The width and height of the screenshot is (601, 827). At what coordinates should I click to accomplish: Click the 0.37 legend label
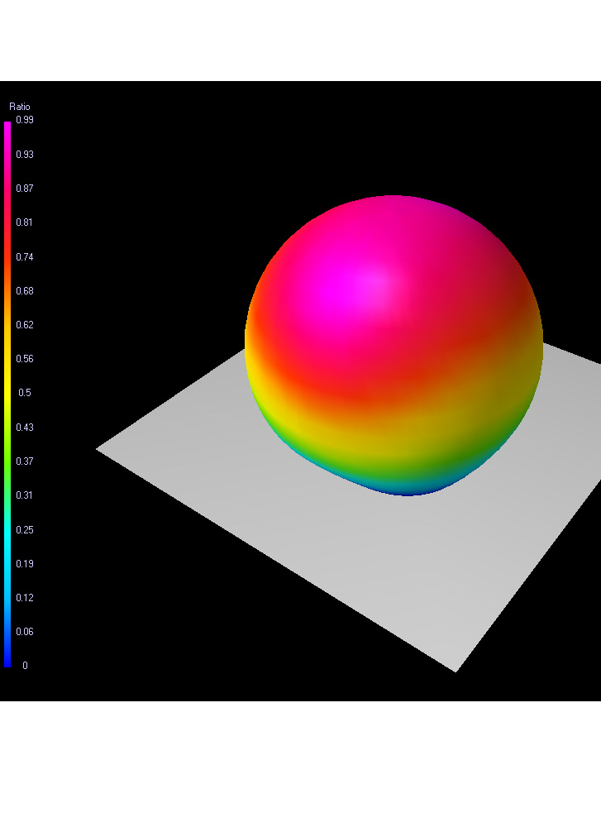coord(24,461)
